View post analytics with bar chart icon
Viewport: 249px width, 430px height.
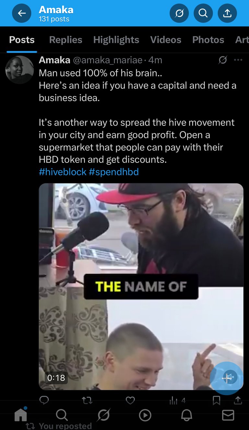[x=177, y=401]
